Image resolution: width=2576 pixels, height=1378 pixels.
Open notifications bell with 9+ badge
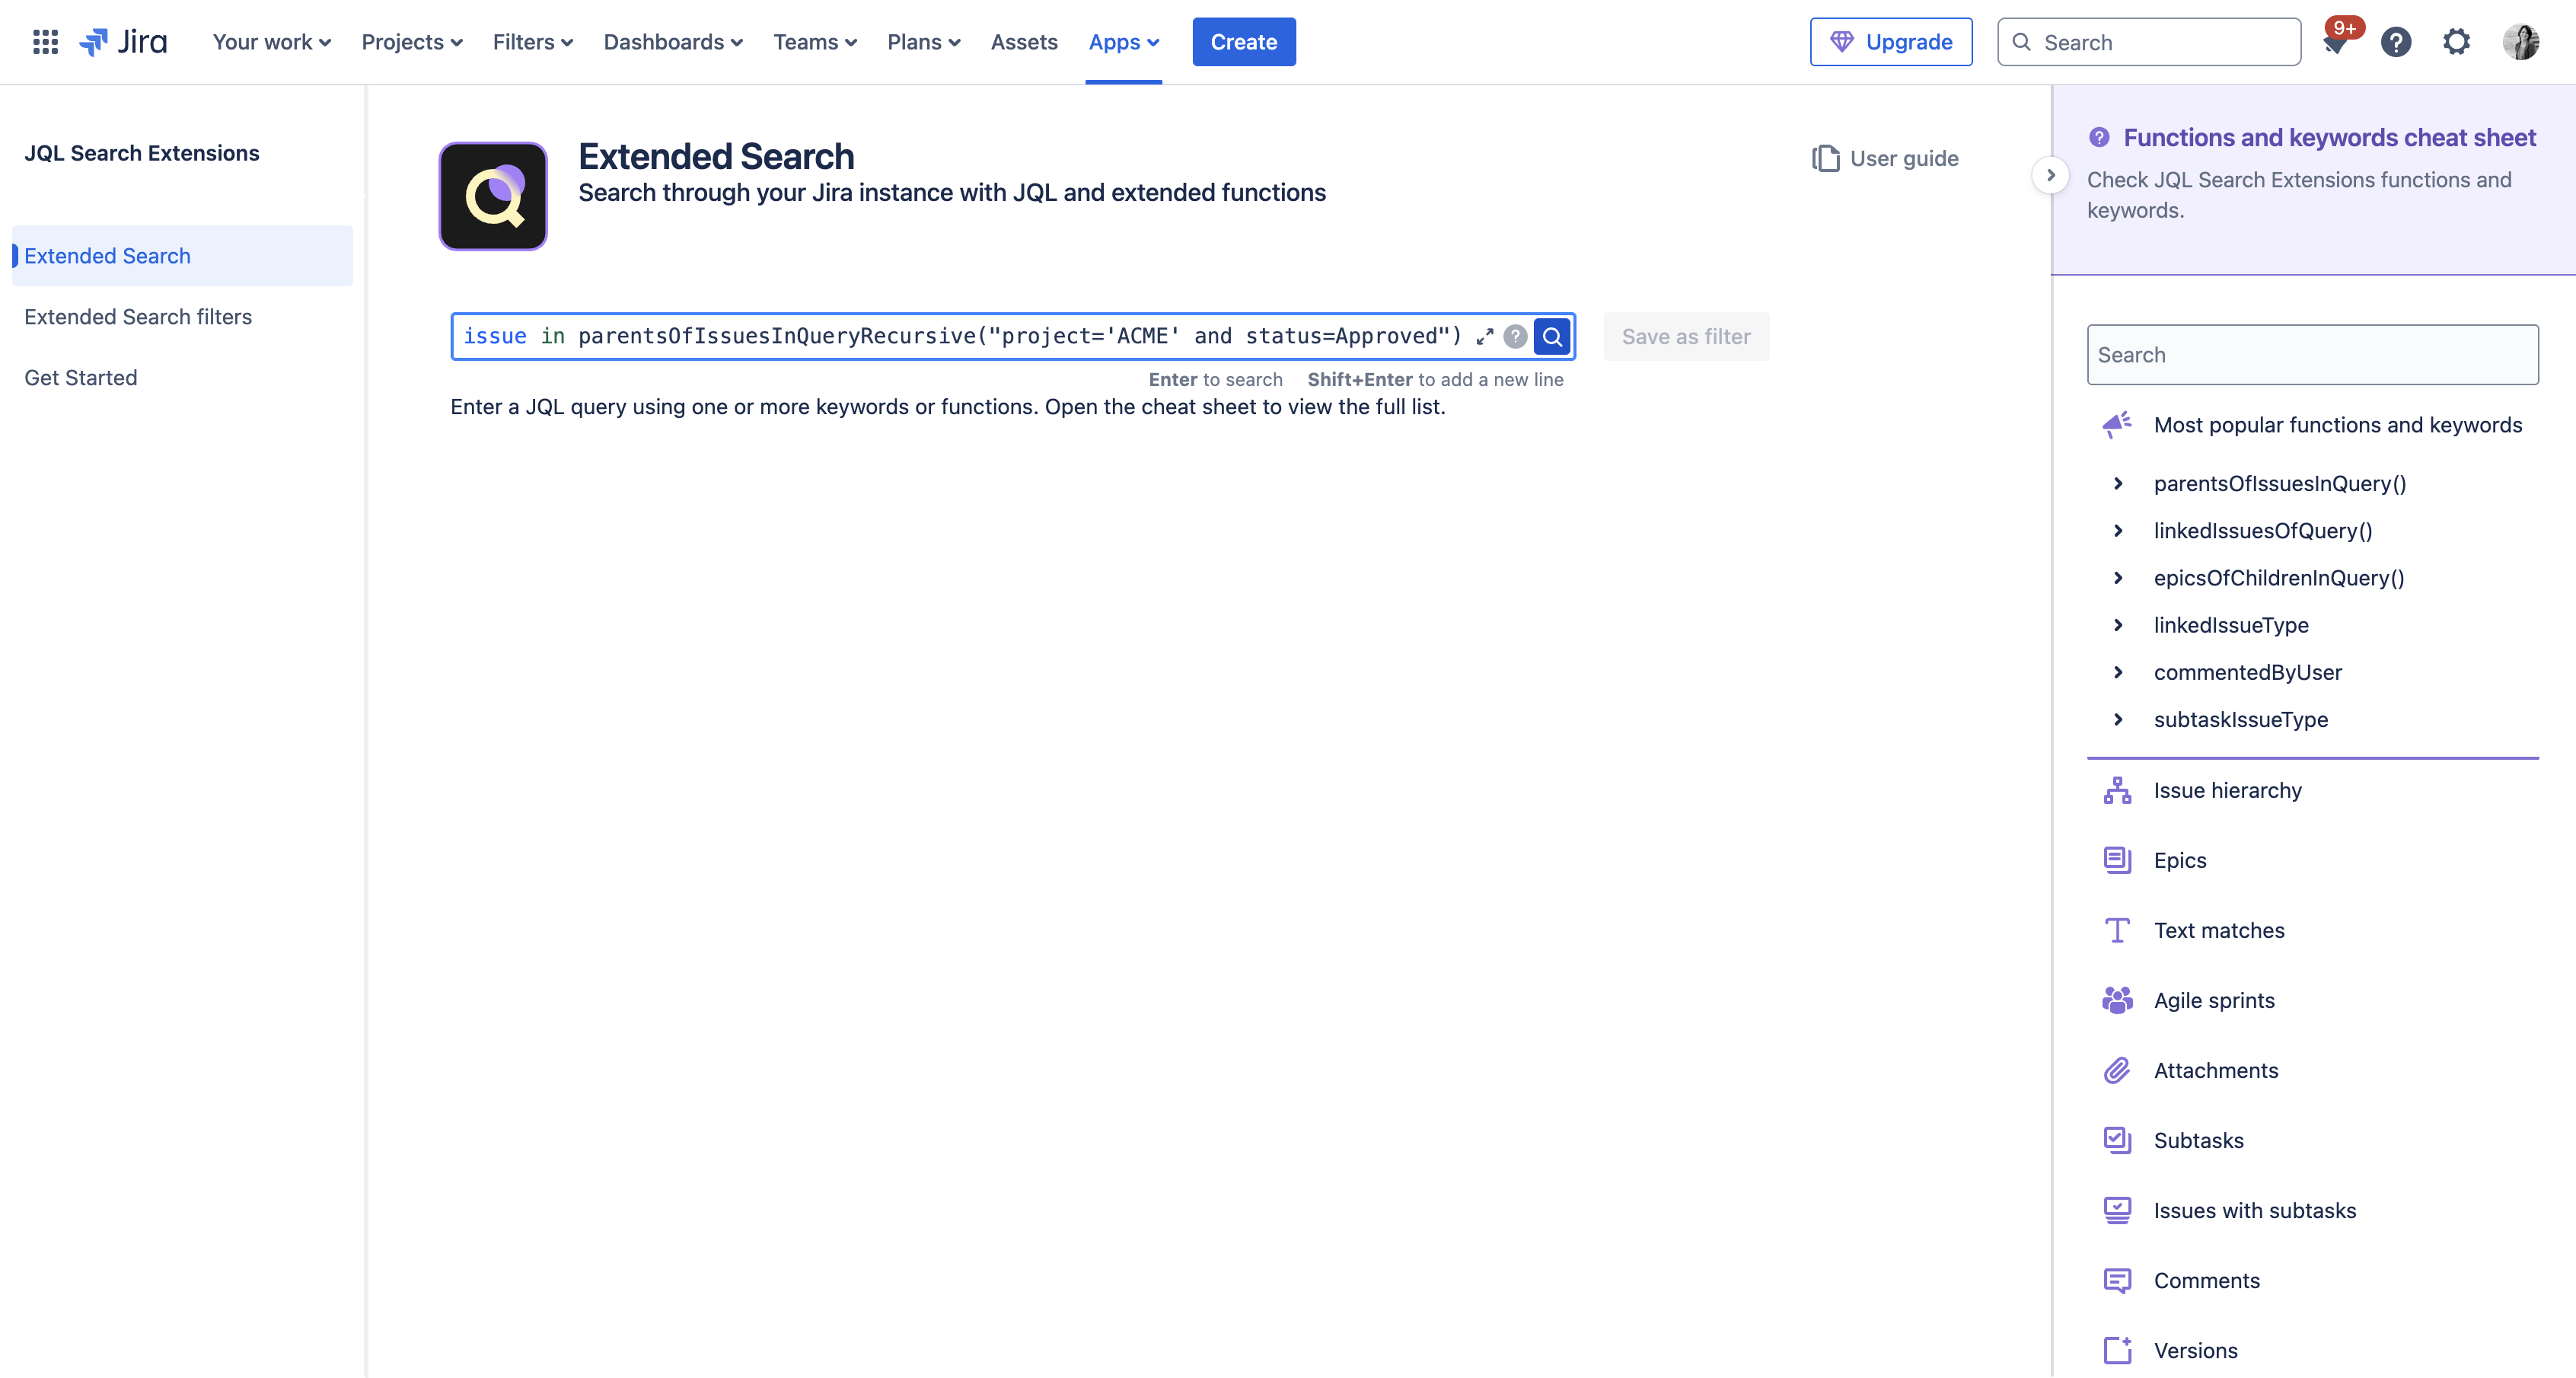[x=2336, y=42]
